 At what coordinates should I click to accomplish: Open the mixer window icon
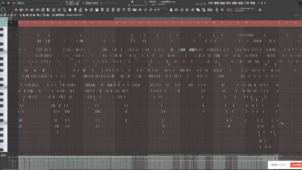[59, 10]
